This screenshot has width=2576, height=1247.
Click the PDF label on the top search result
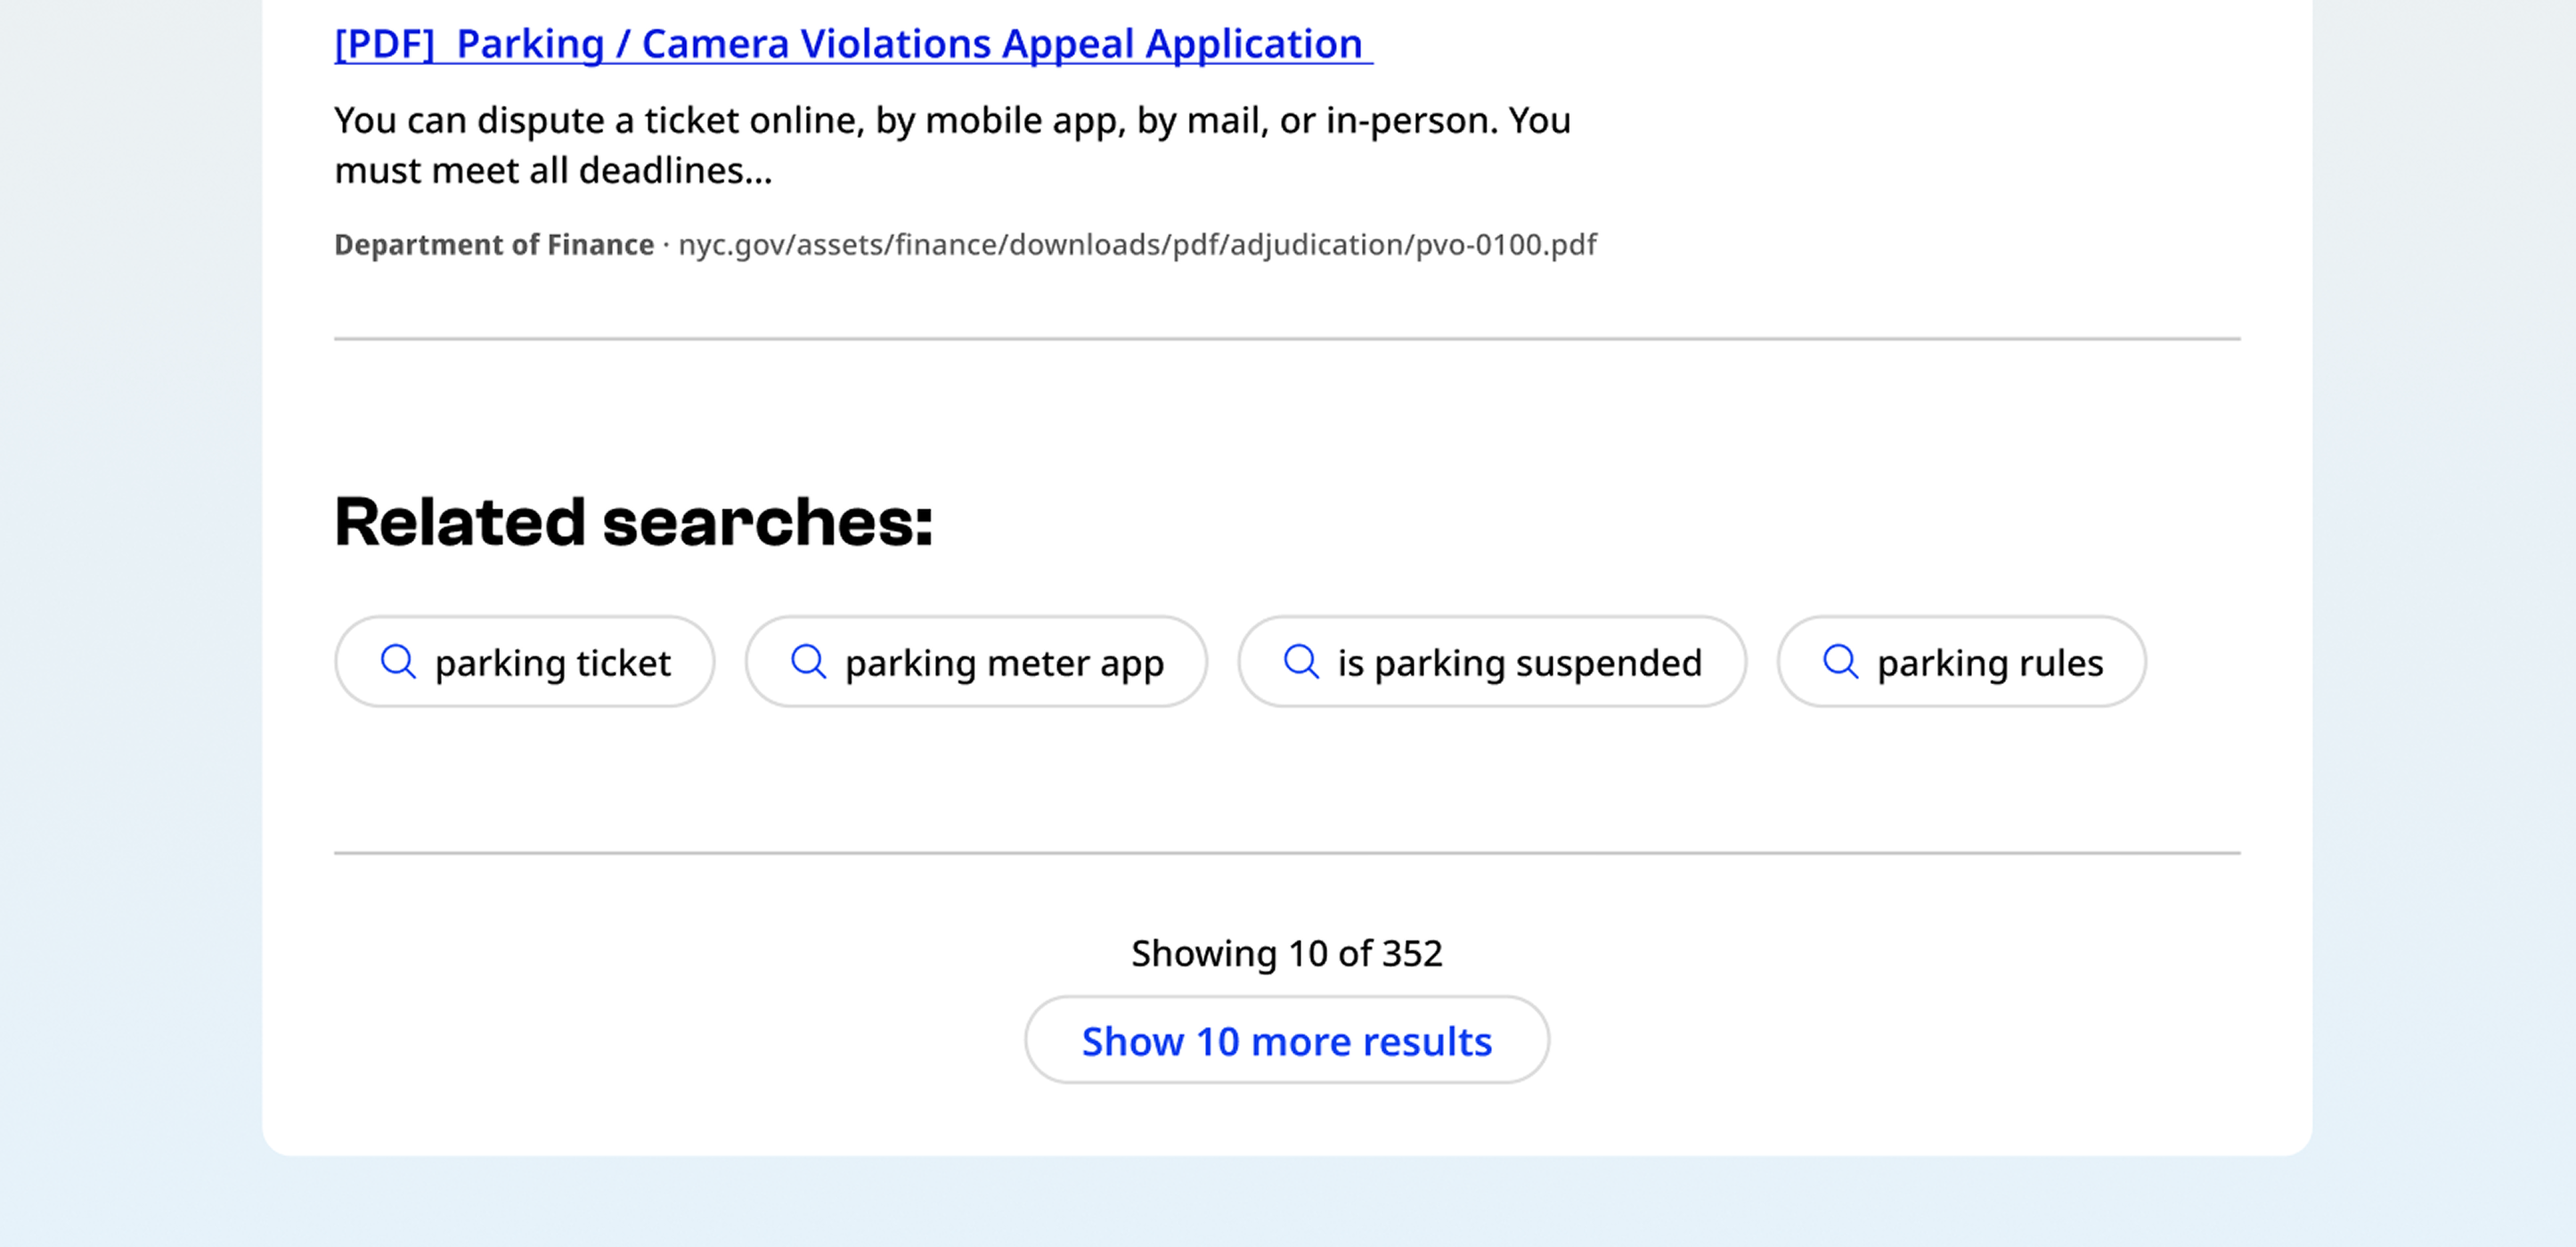tap(383, 43)
